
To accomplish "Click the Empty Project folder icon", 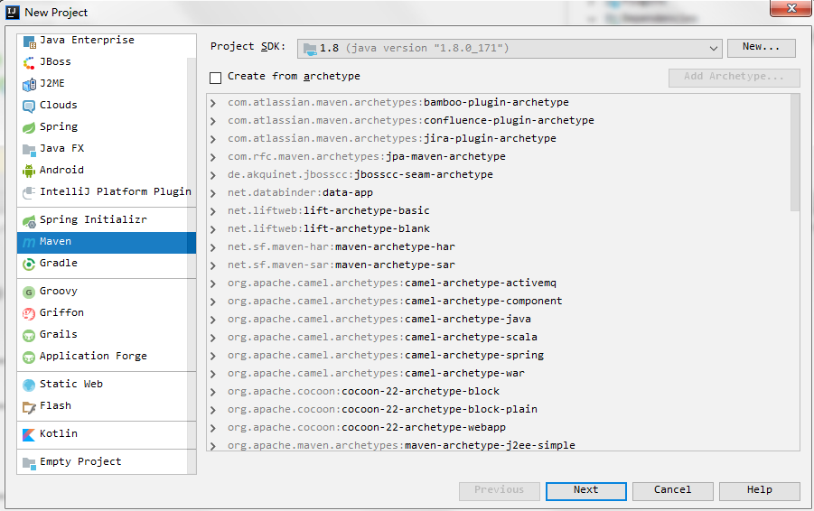I will (29, 463).
